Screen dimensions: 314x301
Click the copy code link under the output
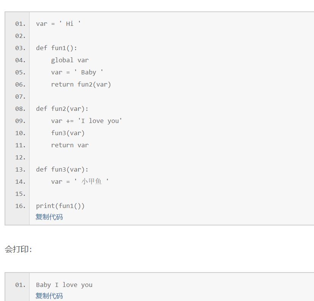tap(49, 296)
